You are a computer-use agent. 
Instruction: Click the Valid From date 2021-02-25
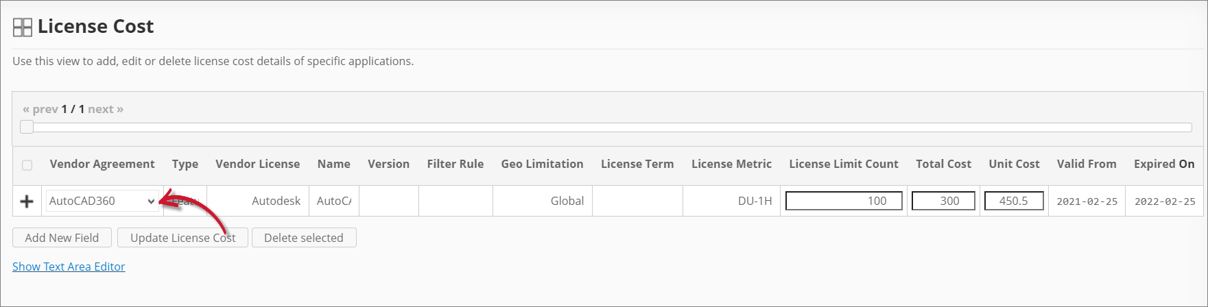pyautogui.click(x=1087, y=201)
